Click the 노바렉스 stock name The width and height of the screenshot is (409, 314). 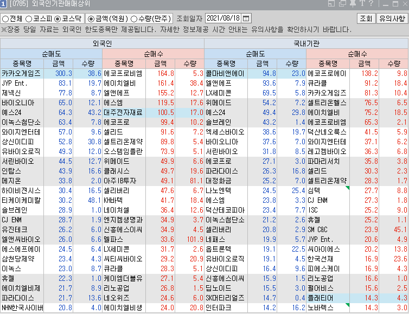(321, 307)
